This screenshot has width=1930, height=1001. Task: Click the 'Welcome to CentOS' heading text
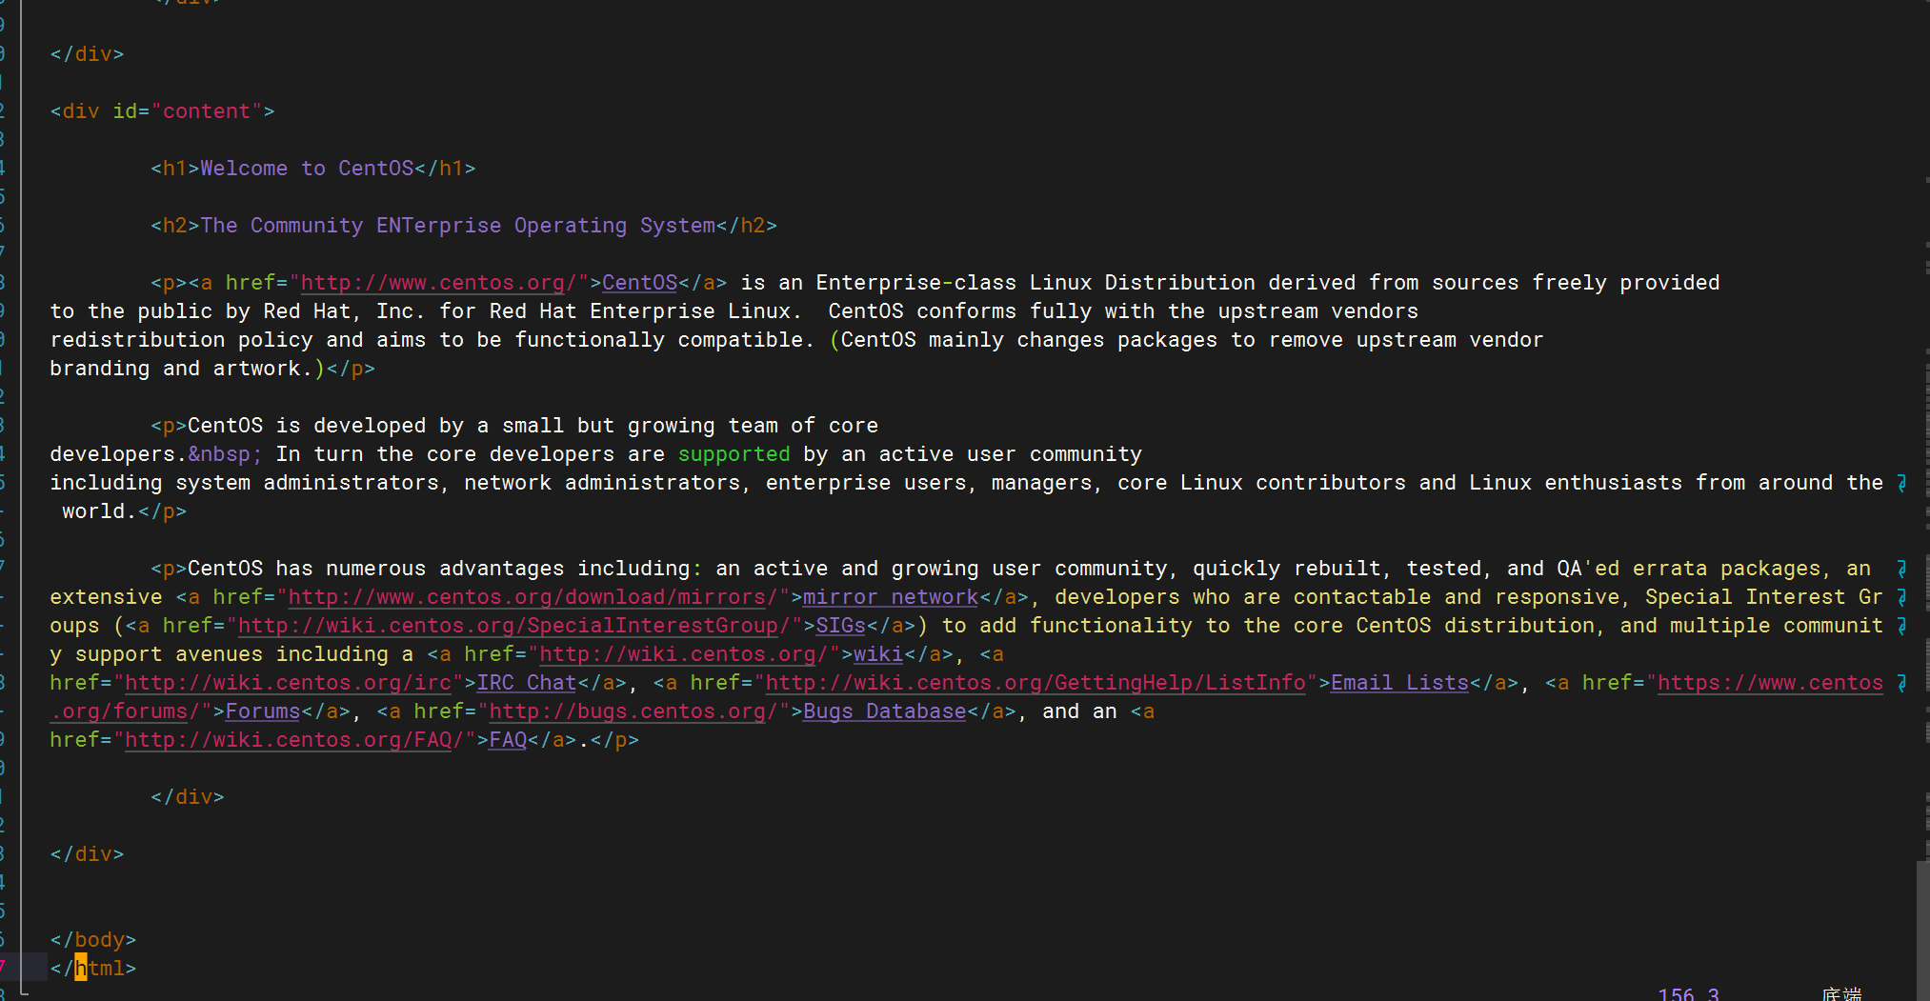coord(307,169)
